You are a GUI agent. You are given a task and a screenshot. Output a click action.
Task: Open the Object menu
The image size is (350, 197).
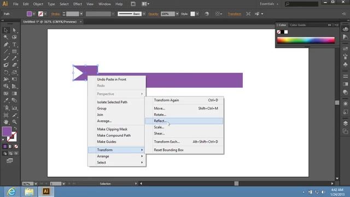pyautogui.click(x=38, y=4)
